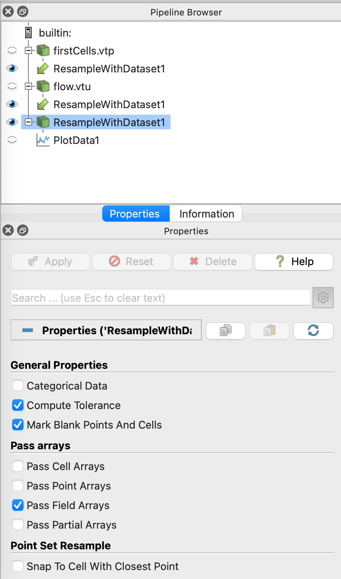Show firstCells.vtp using its eye icon
The width and height of the screenshot is (341, 579).
coord(12,51)
